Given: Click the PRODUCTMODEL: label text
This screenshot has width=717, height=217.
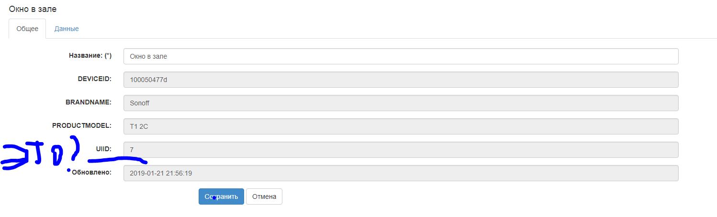Looking at the screenshot, I should 81,125.
